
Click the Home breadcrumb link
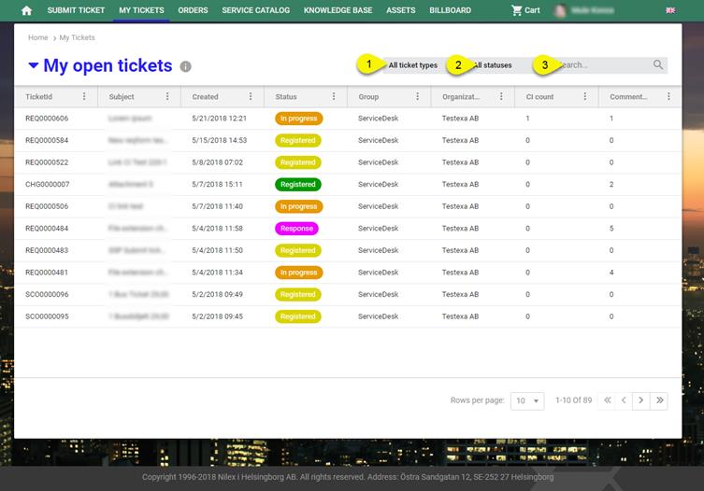(x=37, y=38)
